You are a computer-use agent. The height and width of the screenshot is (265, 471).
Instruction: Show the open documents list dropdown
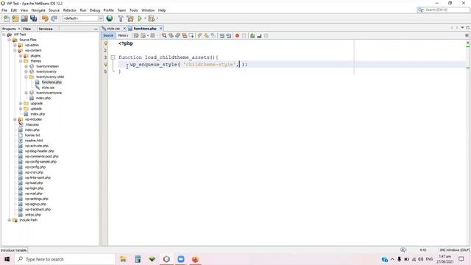(x=462, y=28)
